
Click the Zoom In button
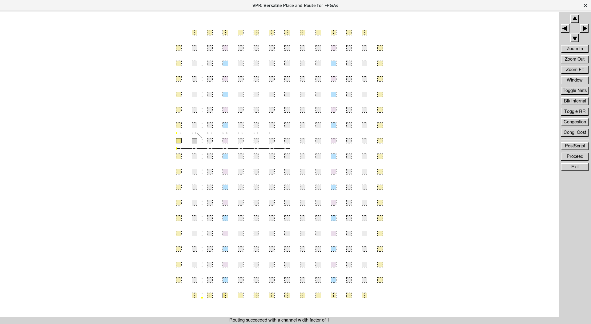coord(575,49)
